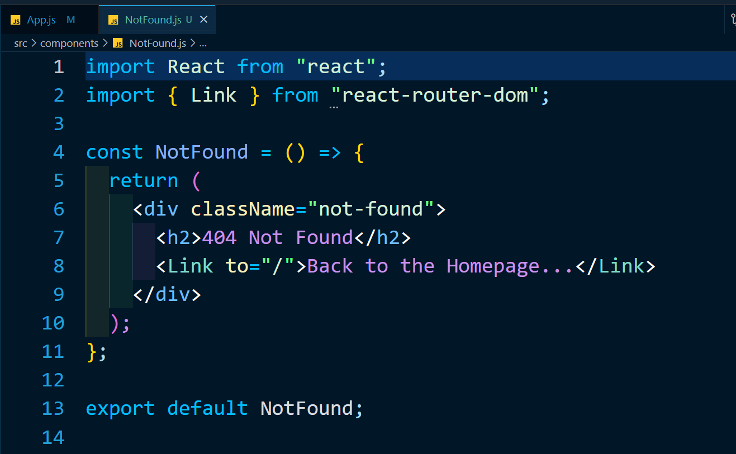This screenshot has width=736, height=454.
Task: Click the Back to the Homepage... text
Action: pyautogui.click(x=441, y=266)
